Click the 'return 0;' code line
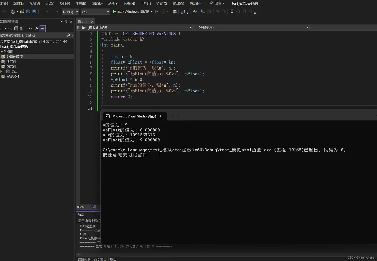 (x=121, y=97)
